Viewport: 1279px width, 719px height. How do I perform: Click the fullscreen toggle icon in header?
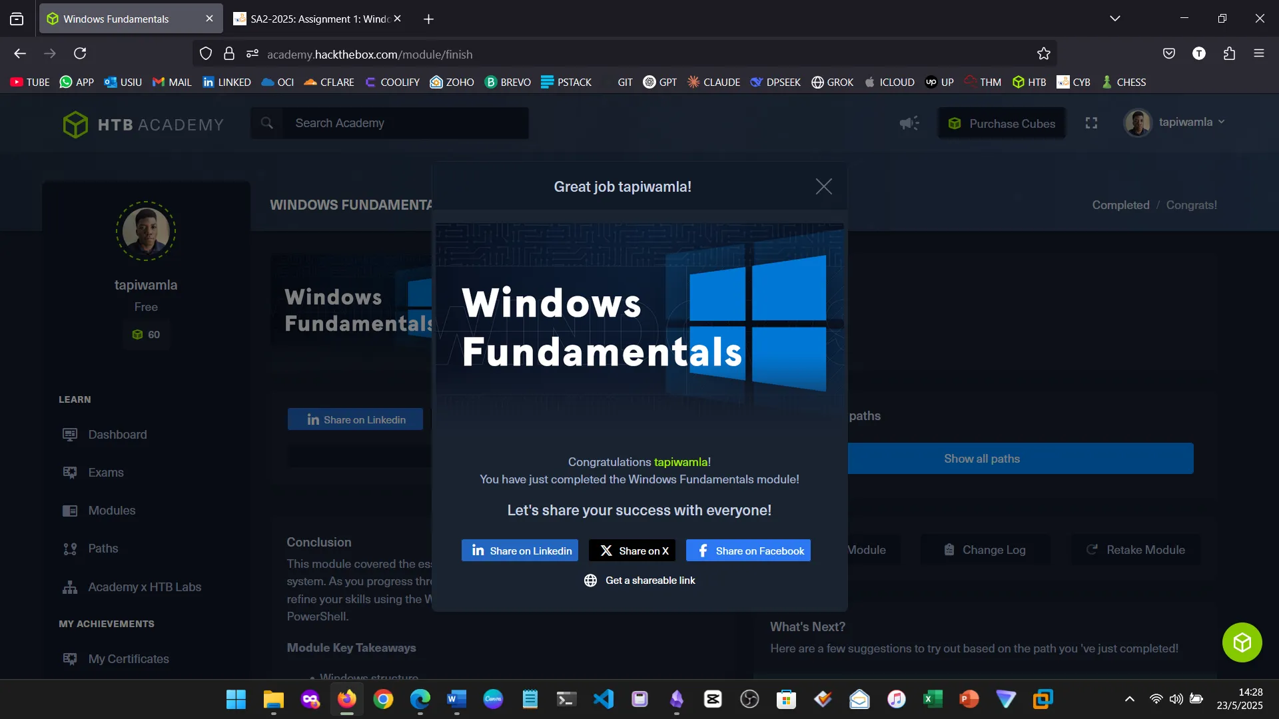1091,123
